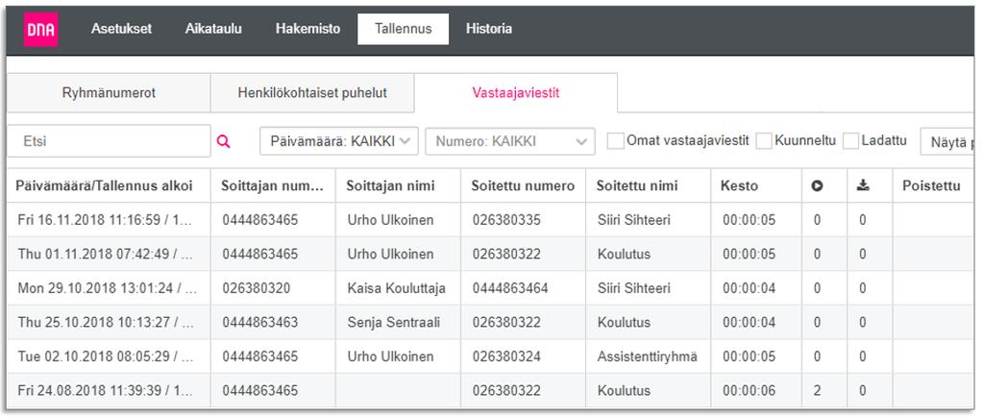Check the Ladattu filter checkbox
The height and width of the screenshot is (417, 983).
850,141
